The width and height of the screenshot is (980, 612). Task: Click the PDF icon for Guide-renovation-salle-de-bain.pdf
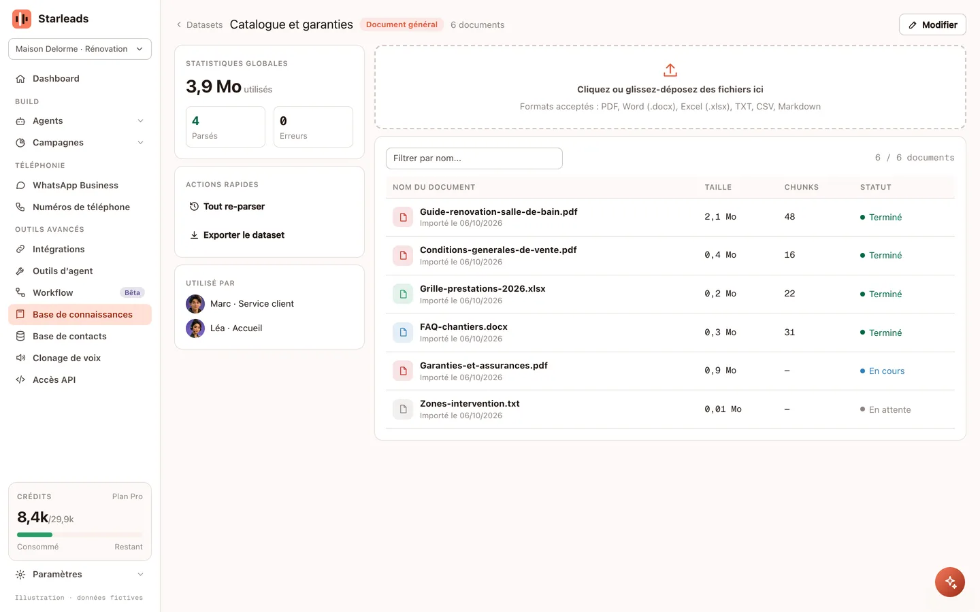click(403, 217)
